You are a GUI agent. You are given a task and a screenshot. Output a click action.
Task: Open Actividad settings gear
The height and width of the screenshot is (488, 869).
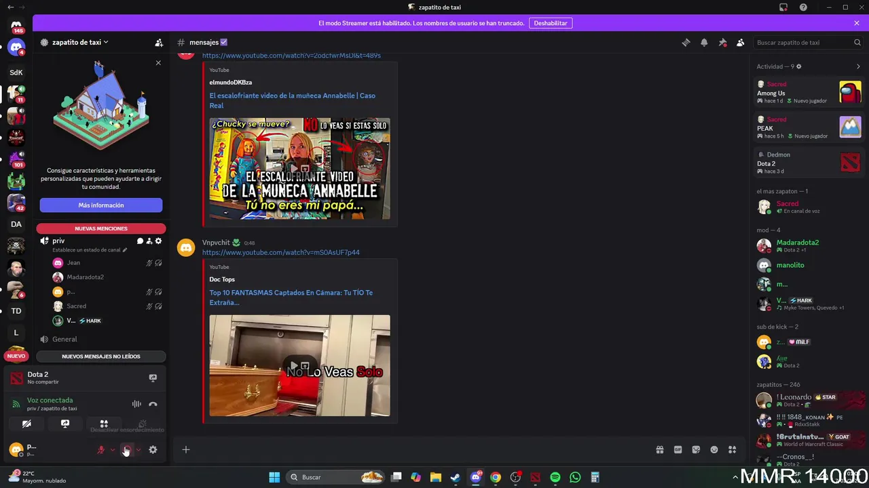pyautogui.click(x=798, y=66)
